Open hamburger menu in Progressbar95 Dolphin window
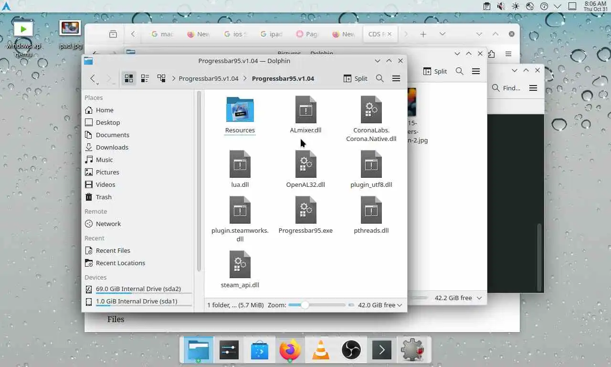This screenshot has height=367, width=611. [396, 78]
